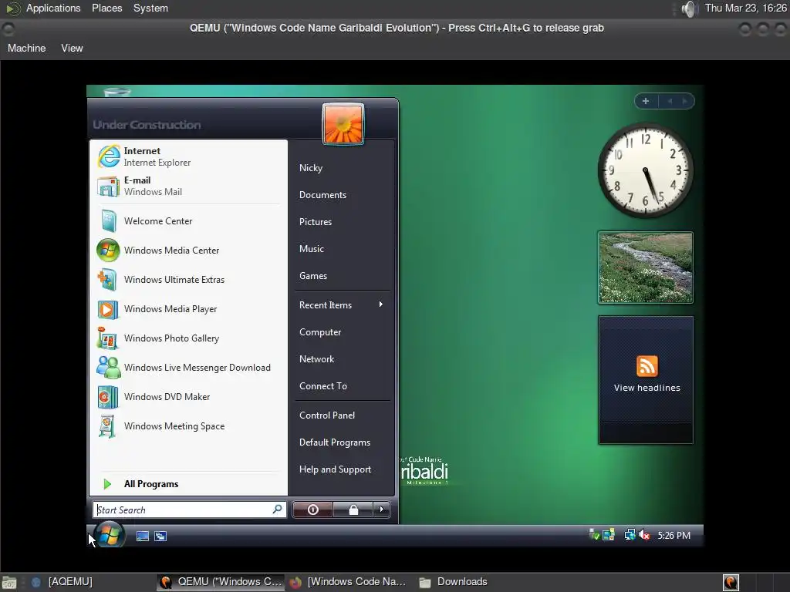Screen dimensions: 790x592
Task: Open Help and Support
Action: click(335, 469)
